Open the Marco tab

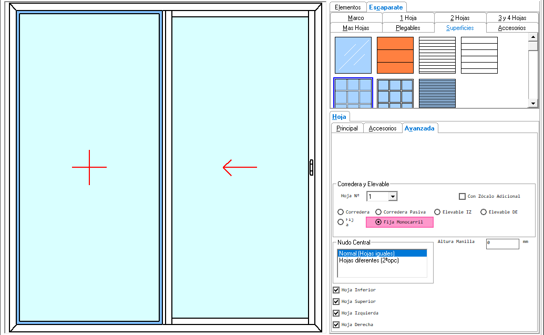(x=356, y=18)
